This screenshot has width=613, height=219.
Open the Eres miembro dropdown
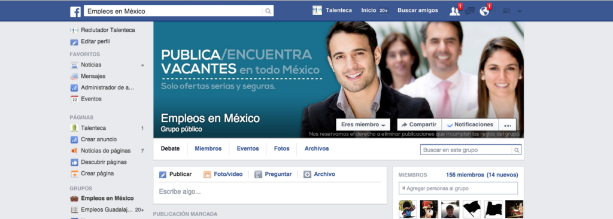[363, 124]
